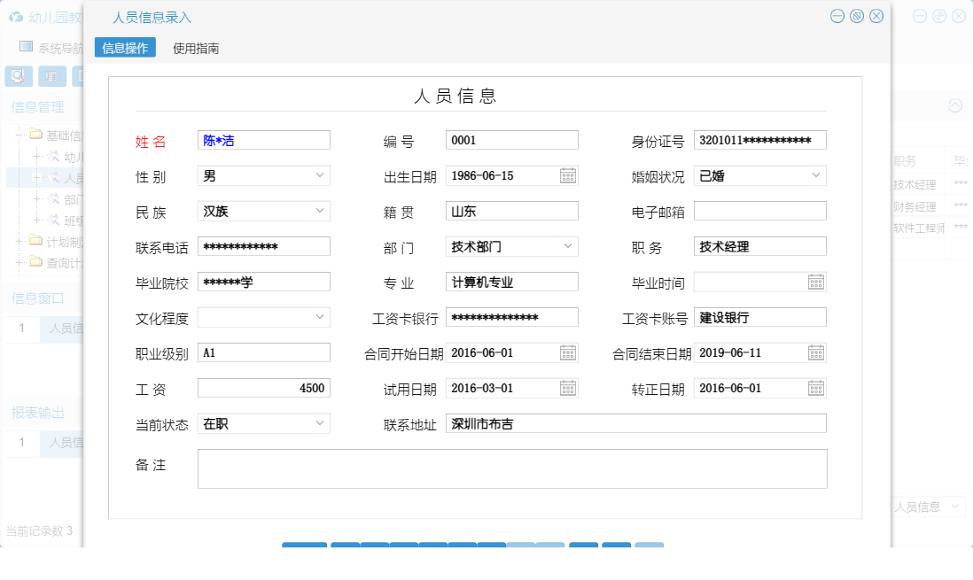The image size is (973, 580).
Task: Open the 试用日期 calendar picker
Action: tap(567, 387)
